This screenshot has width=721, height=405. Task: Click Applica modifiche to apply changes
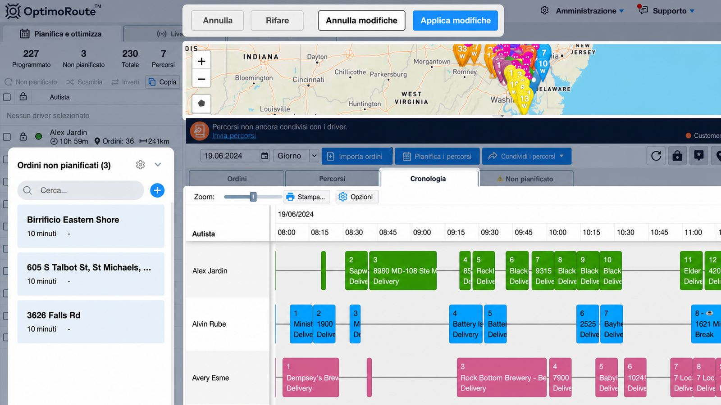(x=456, y=21)
